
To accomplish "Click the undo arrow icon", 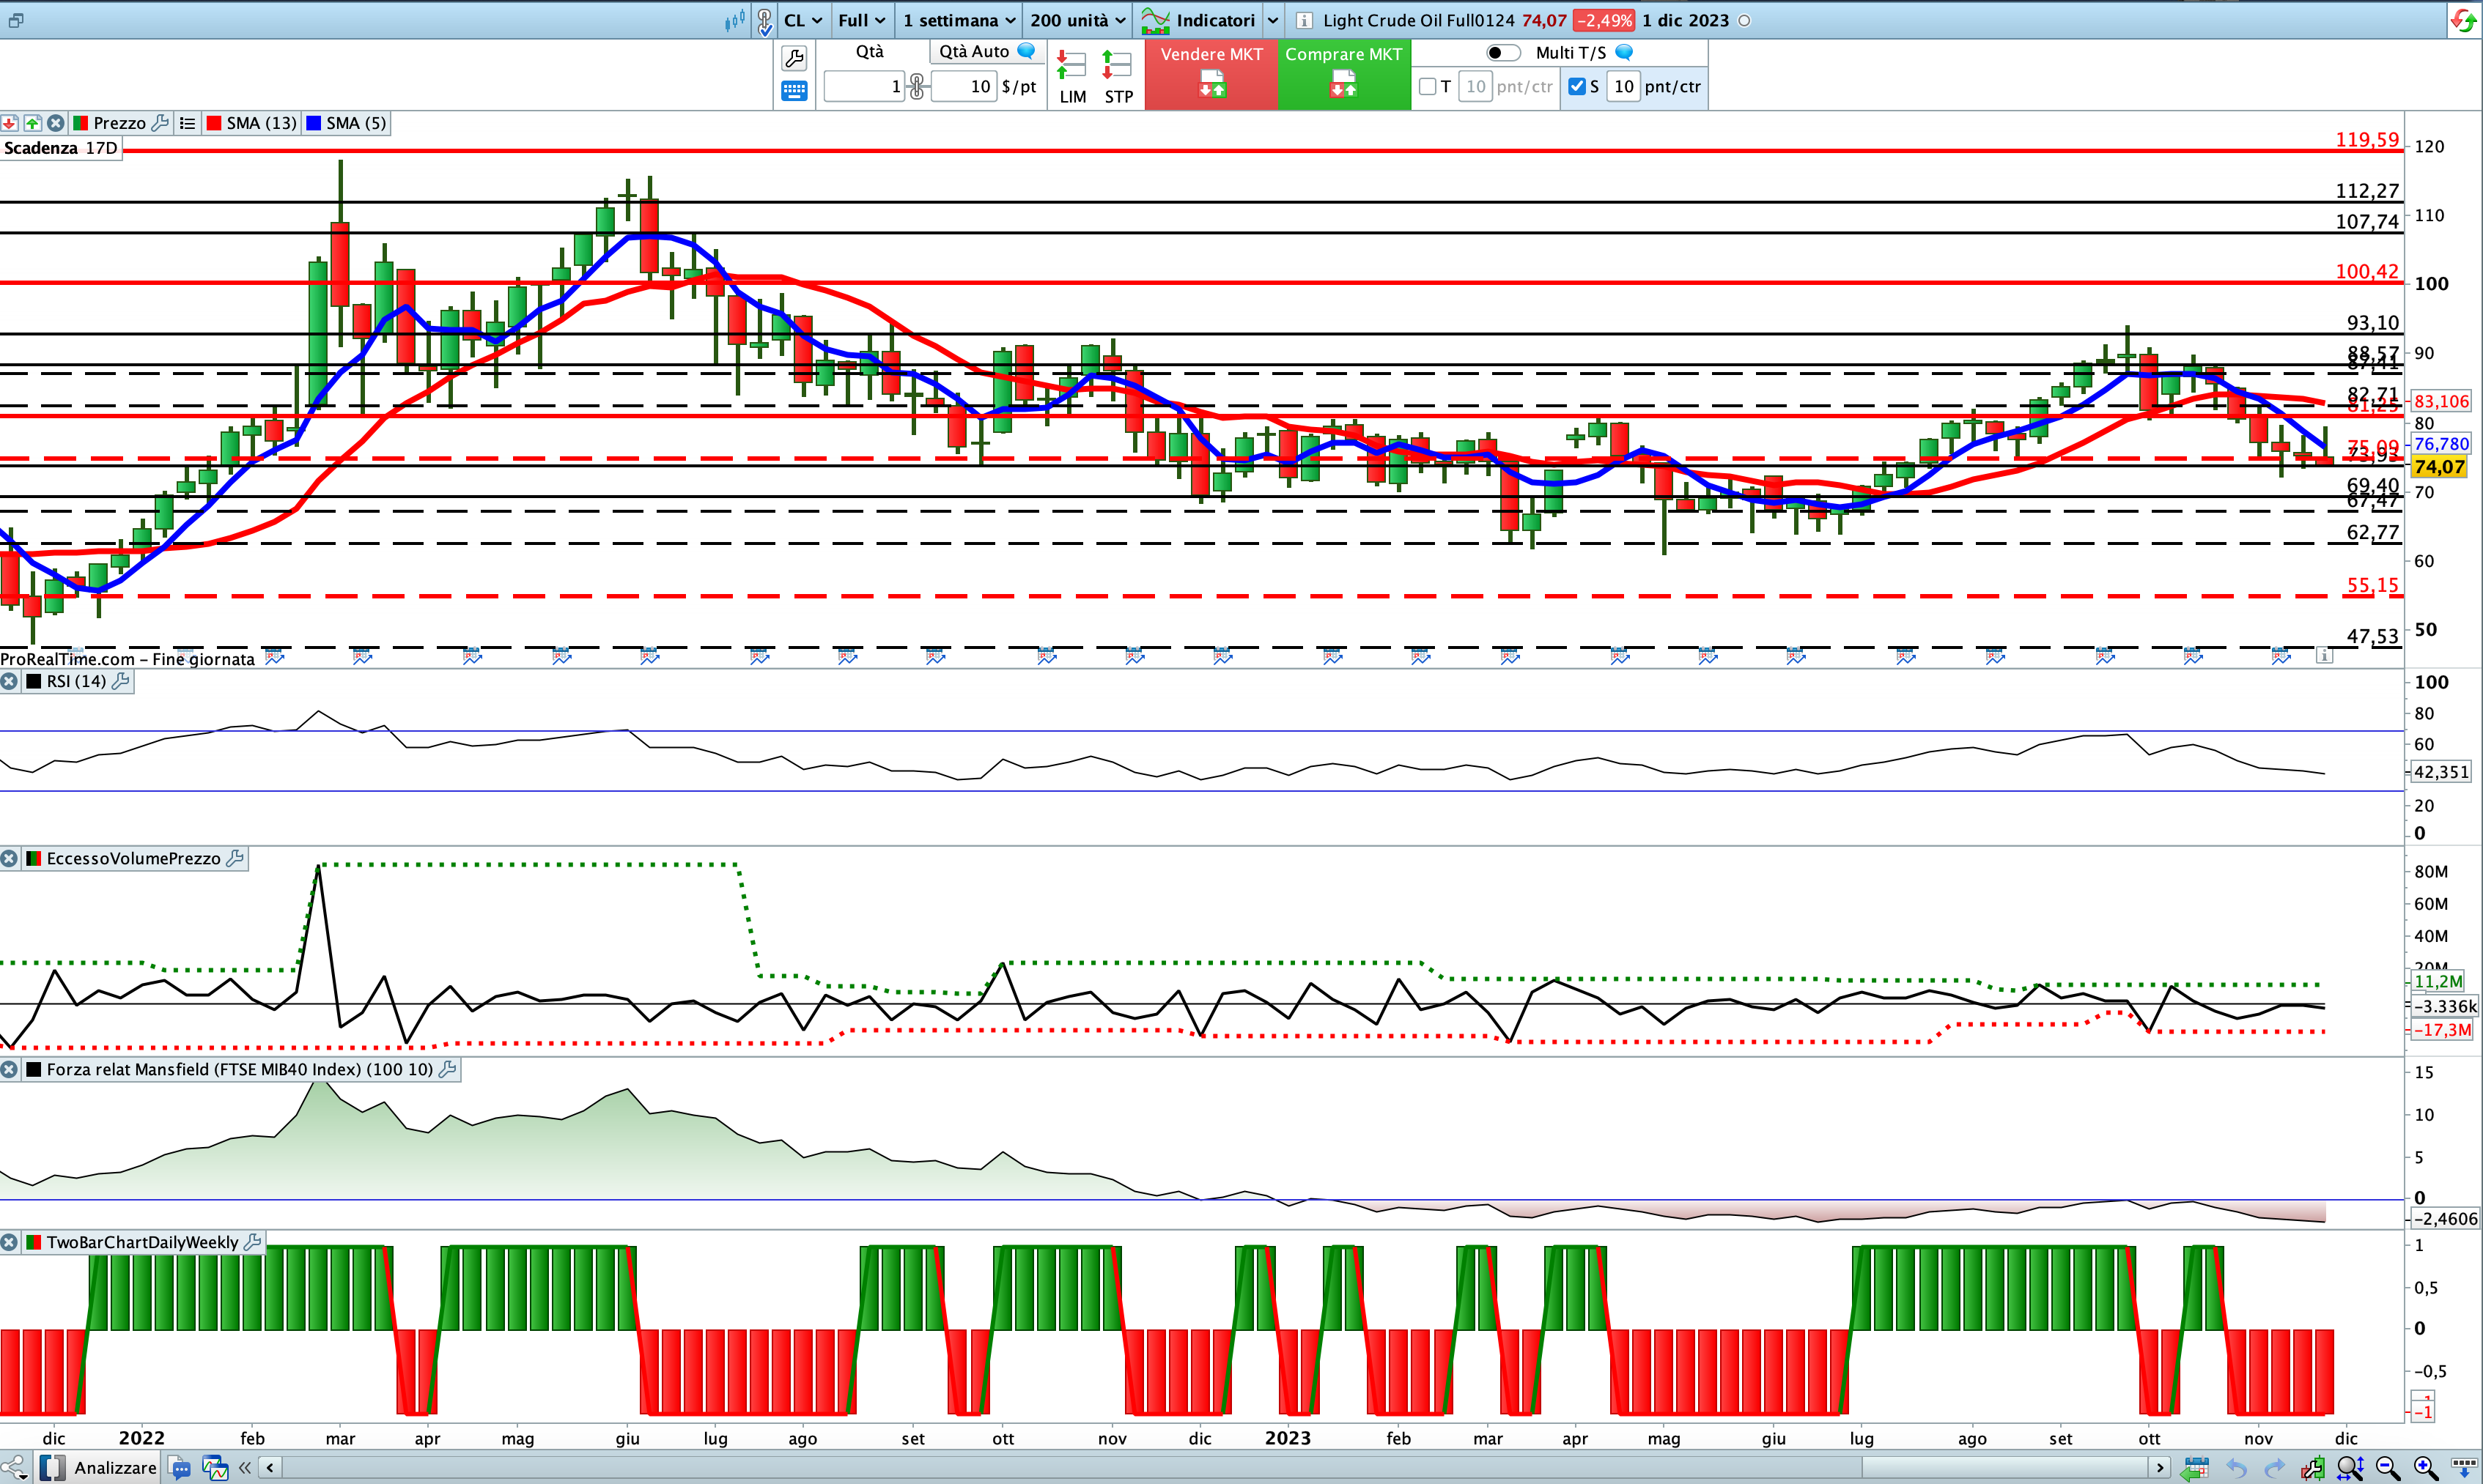I will click(2237, 1468).
